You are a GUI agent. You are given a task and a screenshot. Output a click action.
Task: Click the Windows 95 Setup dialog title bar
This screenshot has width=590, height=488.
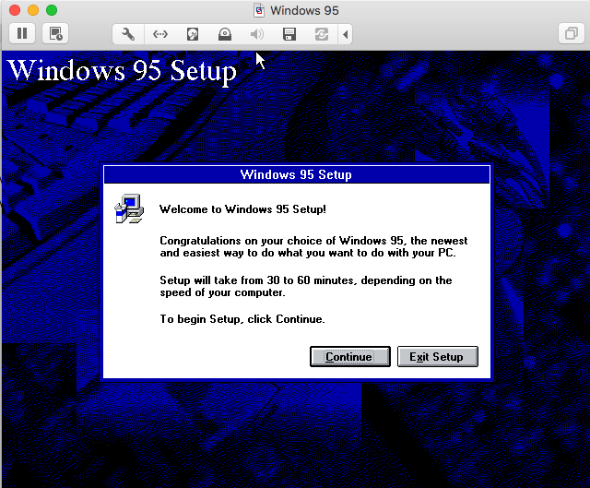[x=295, y=174]
